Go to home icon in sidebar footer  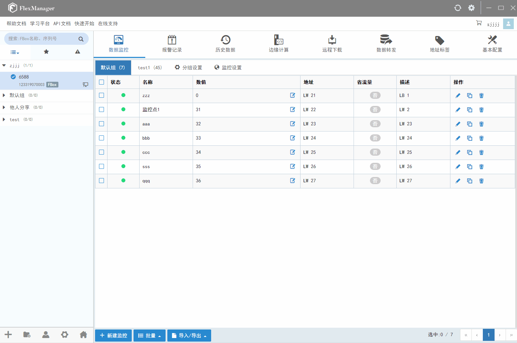coord(83,334)
